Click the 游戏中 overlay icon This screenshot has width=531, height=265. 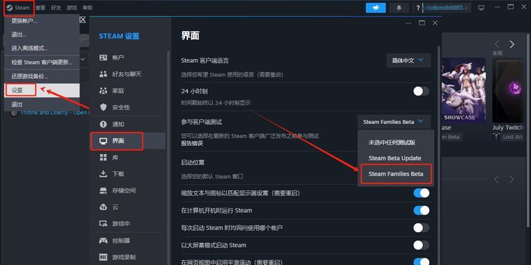(103, 223)
